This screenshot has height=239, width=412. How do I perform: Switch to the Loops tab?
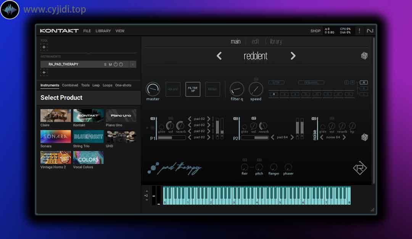click(x=107, y=85)
